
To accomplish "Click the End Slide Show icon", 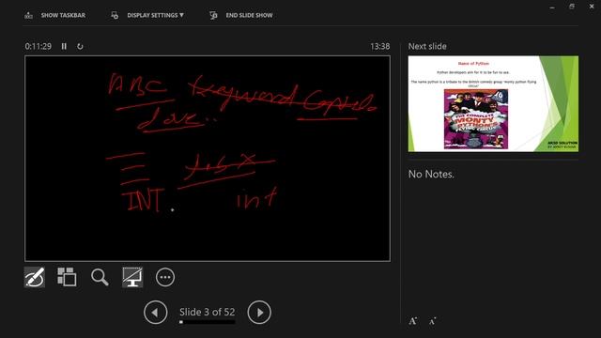I will tap(213, 15).
